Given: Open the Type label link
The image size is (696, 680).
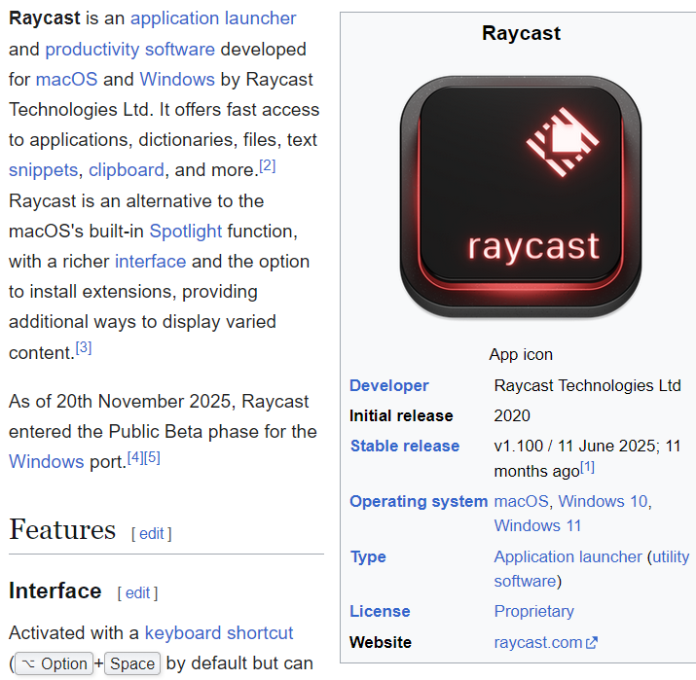Looking at the screenshot, I should (x=368, y=556).
